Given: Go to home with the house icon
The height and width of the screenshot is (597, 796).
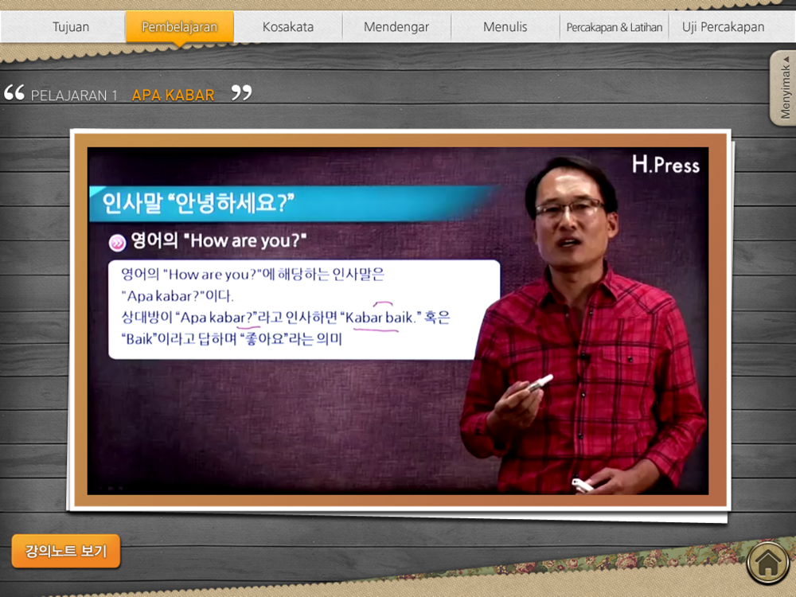Looking at the screenshot, I should point(767,563).
